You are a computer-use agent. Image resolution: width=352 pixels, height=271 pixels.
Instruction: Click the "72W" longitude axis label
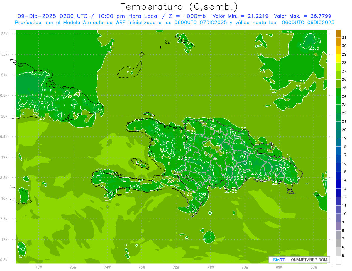coord(176,267)
